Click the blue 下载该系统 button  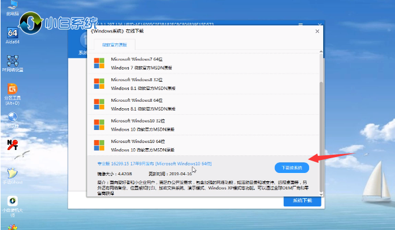[292, 168]
